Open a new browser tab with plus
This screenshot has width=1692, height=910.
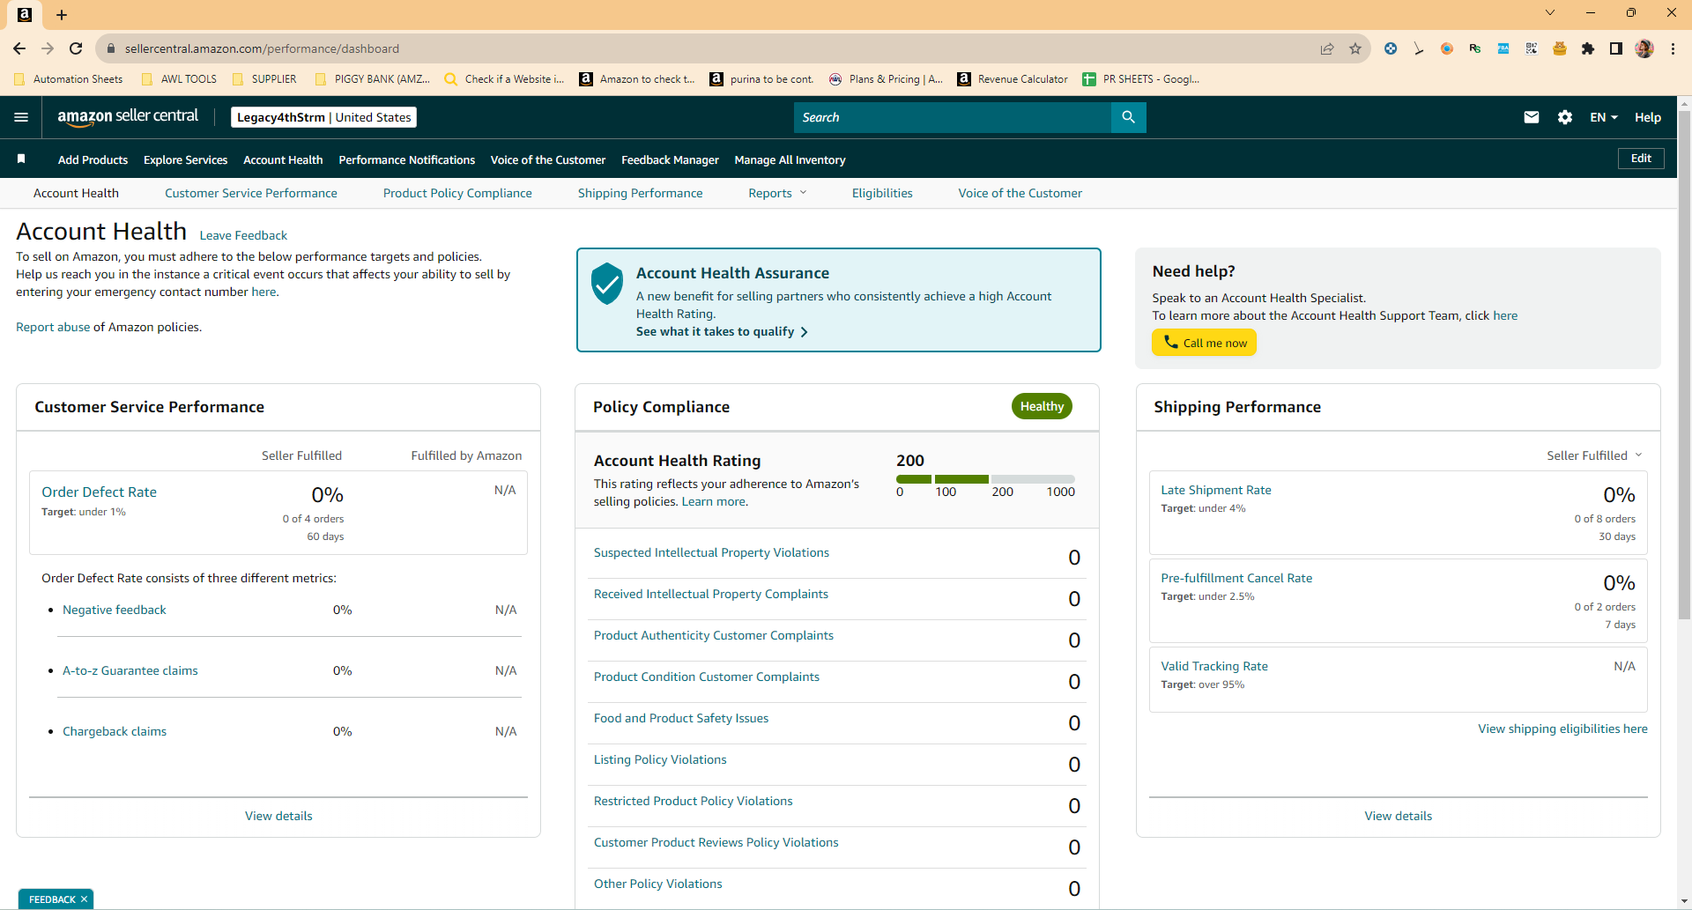[x=62, y=14]
